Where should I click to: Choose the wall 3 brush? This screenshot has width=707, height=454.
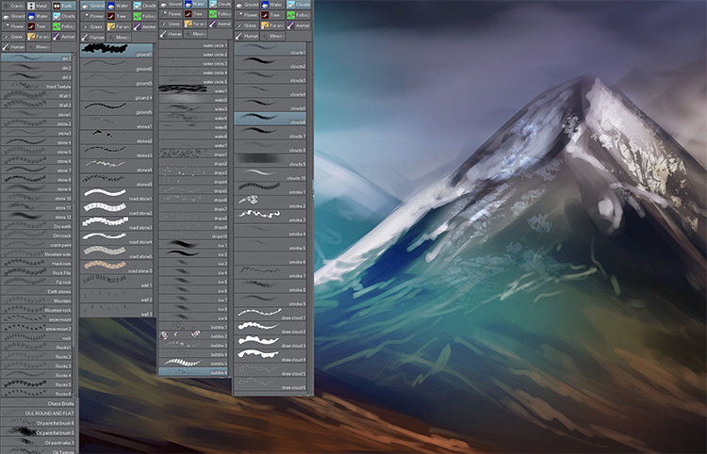pyautogui.click(x=117, y=310)
